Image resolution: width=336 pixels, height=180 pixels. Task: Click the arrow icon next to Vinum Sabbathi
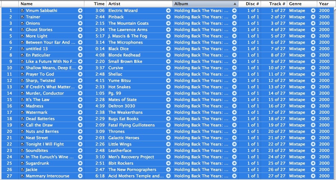(80, 10)
